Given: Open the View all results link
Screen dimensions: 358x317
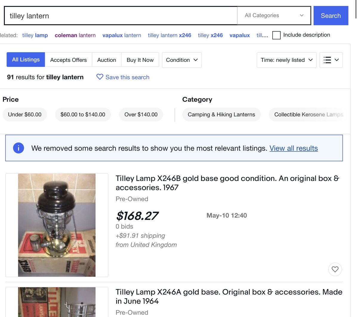Looking at the screenshot, I should (294, 148).
